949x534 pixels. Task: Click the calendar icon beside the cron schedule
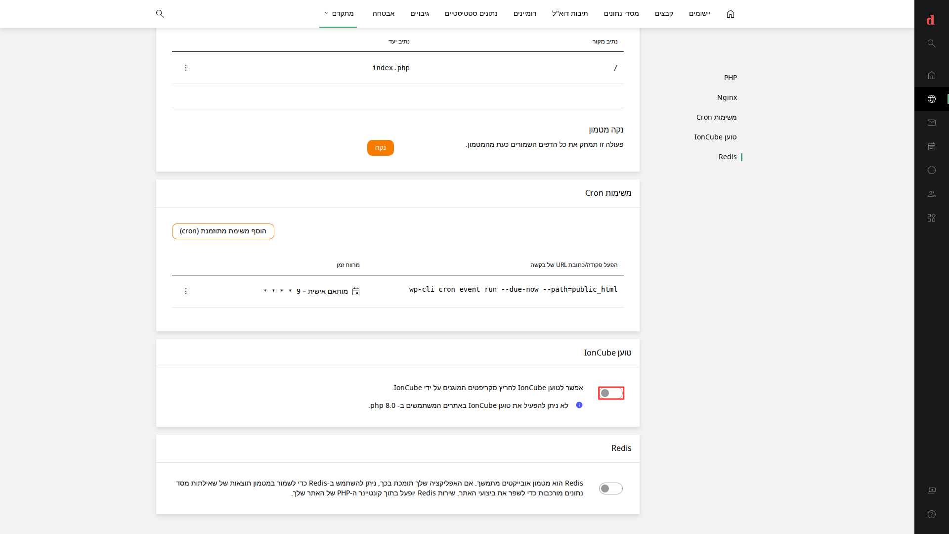coord(356,292)
